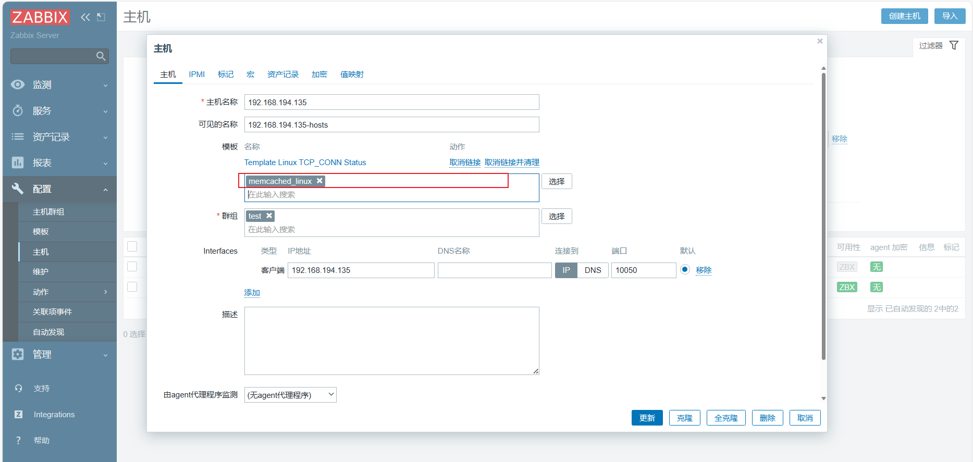Image resolution: width=973 pixels, height=462 pixels.
Task: Expand the 监测 menu chevron
Action: click(105, 85)
